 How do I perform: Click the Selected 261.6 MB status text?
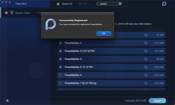pos(136,101)
